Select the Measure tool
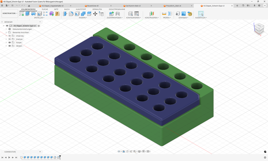 point(164,14)
